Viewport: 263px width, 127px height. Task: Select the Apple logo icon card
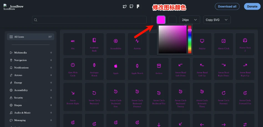tap(116, 69)
